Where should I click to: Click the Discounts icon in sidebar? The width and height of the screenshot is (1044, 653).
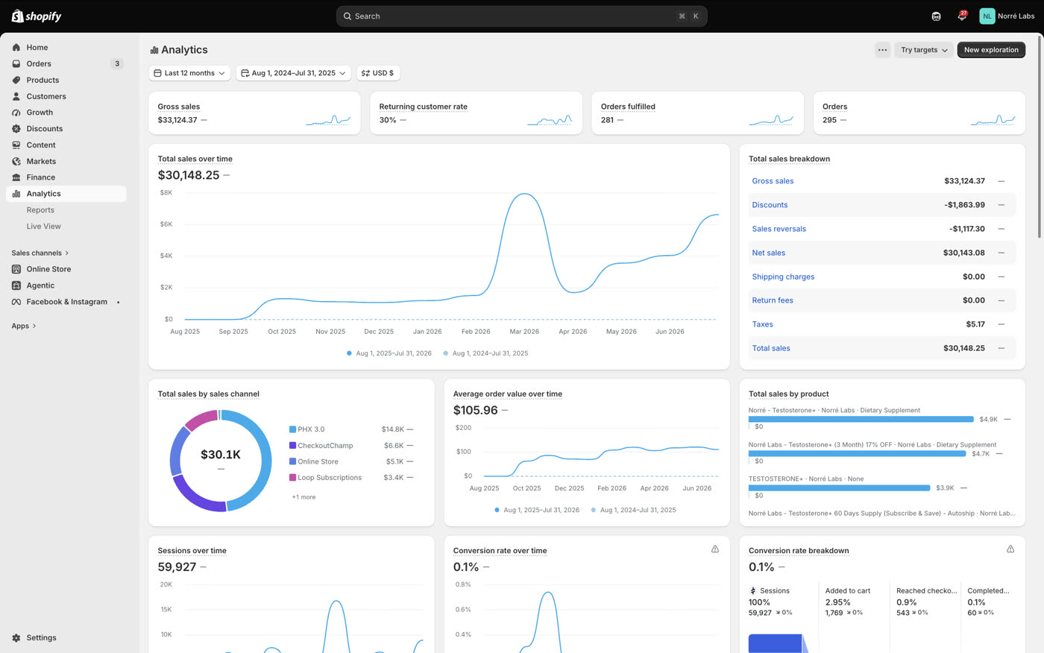point(16,129)
